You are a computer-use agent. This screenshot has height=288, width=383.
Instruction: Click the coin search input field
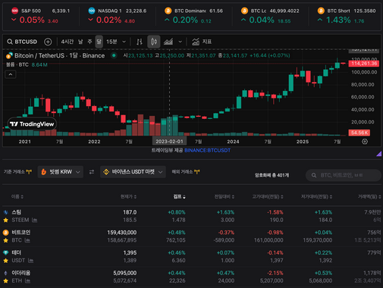click(344, 175)
